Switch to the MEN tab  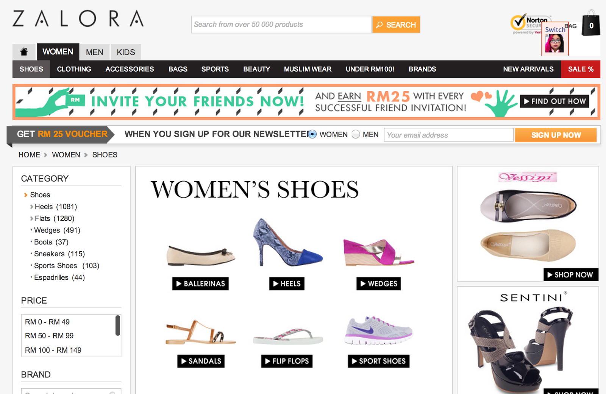tap(94, 52)
